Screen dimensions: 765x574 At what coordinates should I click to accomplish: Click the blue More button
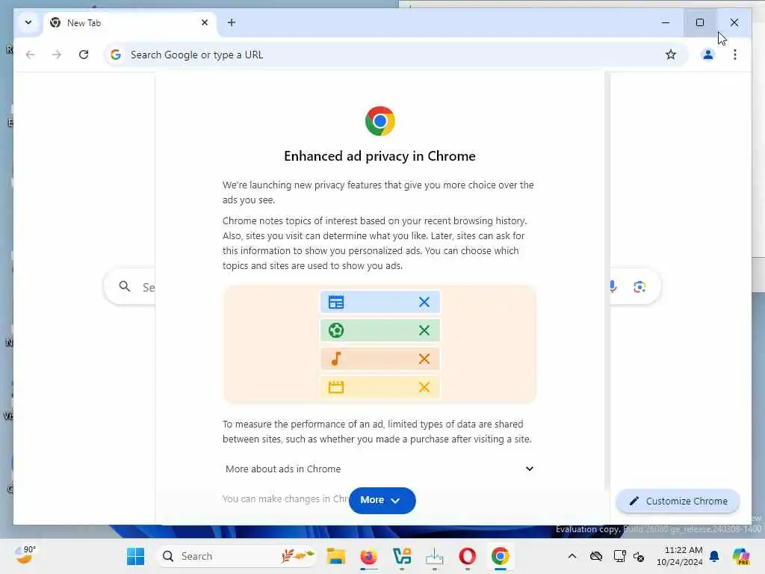(382, 500)
